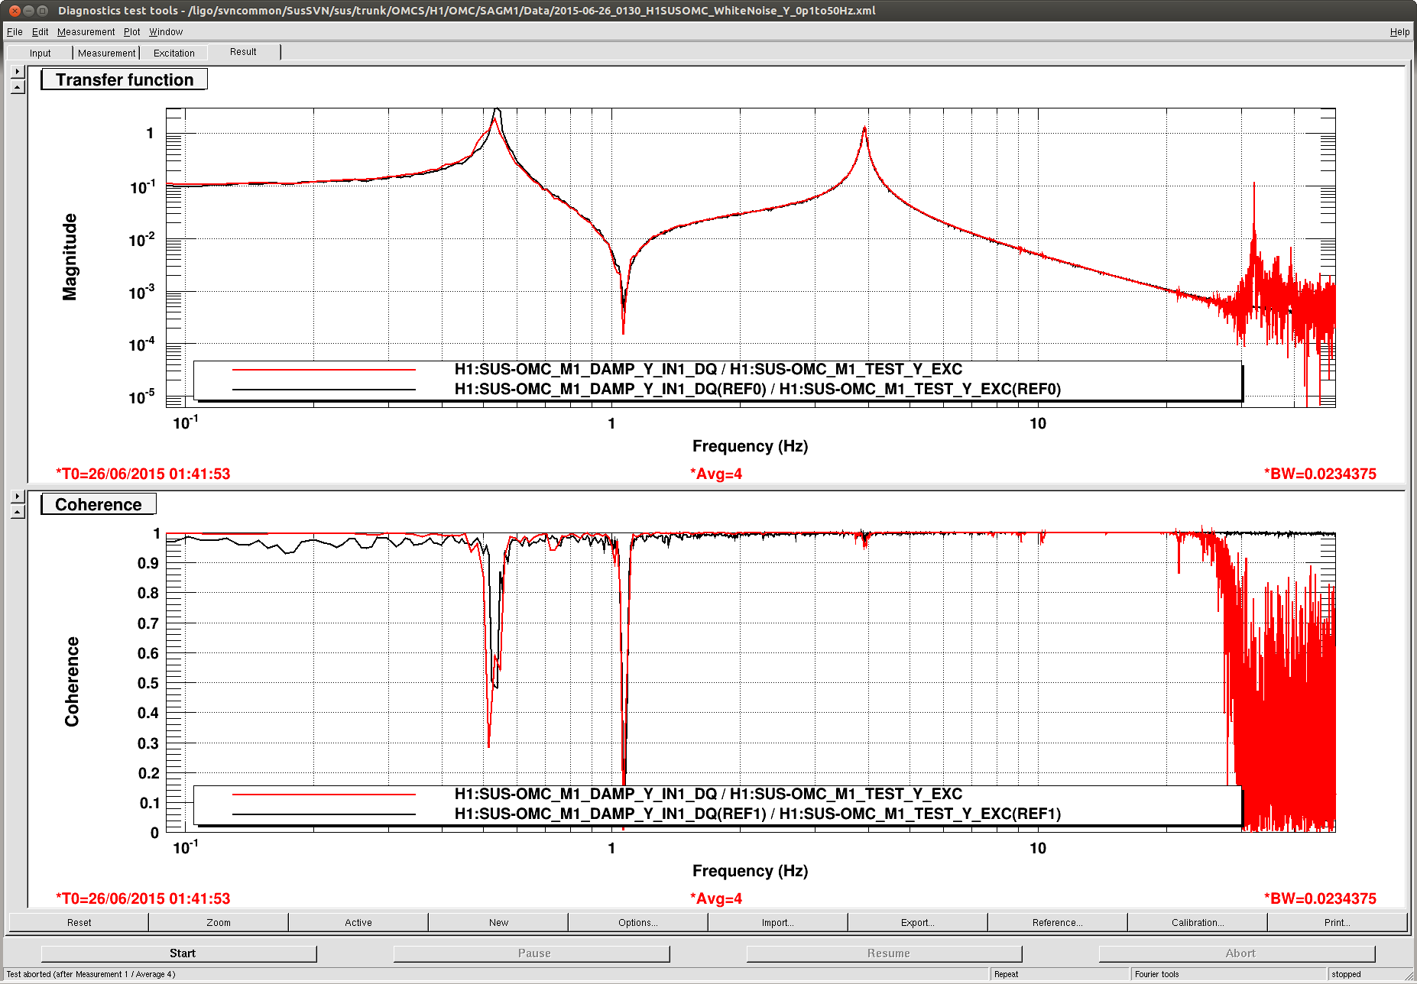This screenshot has height=984, width=1417.
Task: Click the Export... button
Action: point(918,922)
